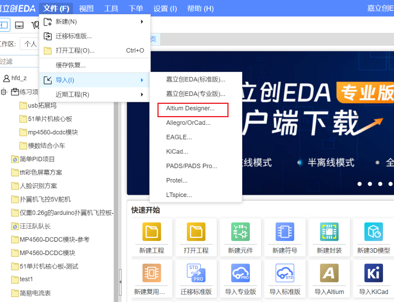Toggle the left panel layout icon
The height and width of the screenshot is (302, 394).
tap(4, 25)
